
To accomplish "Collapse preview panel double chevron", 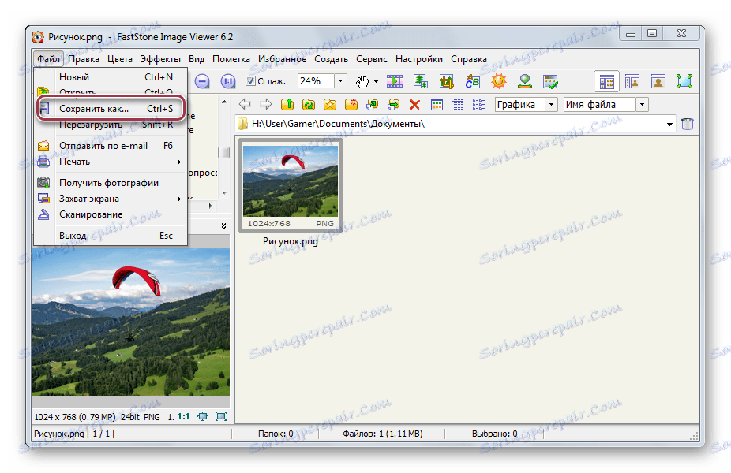I will [x=223, y=225].
